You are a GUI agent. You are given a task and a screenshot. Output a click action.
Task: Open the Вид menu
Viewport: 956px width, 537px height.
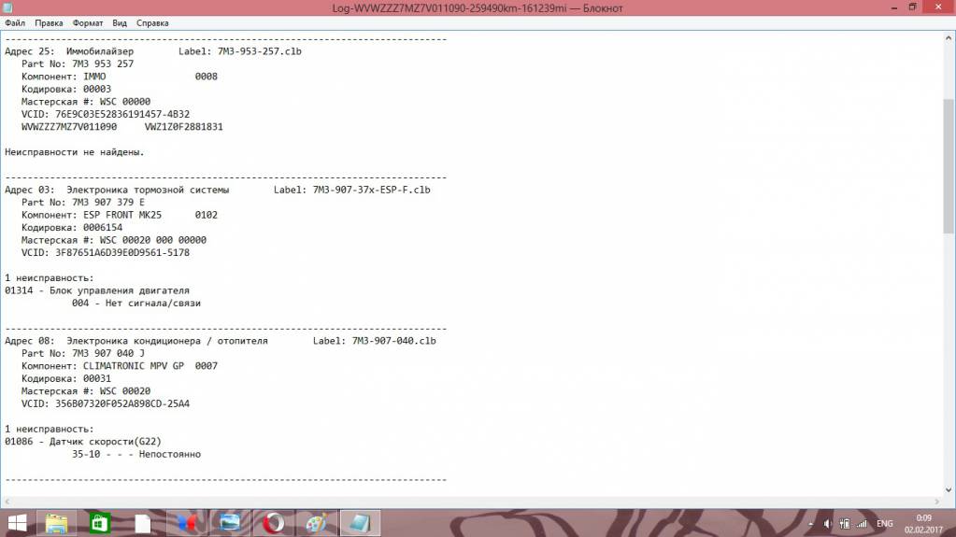(x=120, y=21)
